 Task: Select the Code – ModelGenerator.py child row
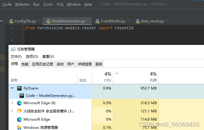pos(50,96)
